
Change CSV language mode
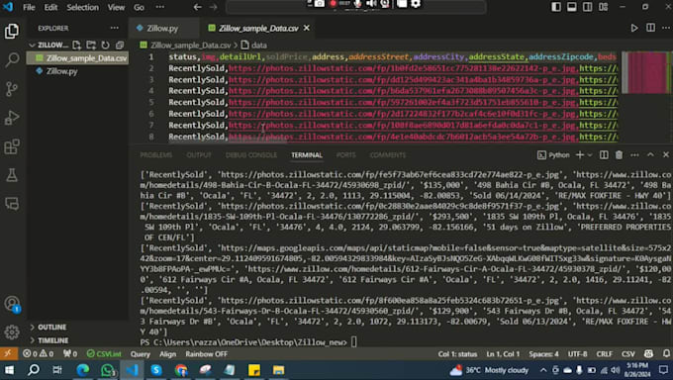point(627,354)
